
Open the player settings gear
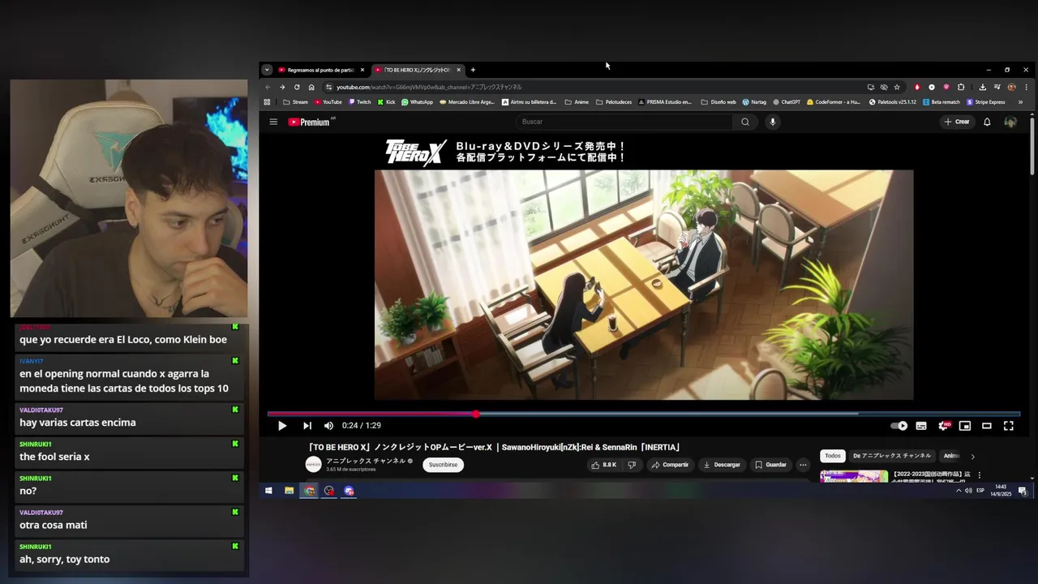tap(943, 426)
